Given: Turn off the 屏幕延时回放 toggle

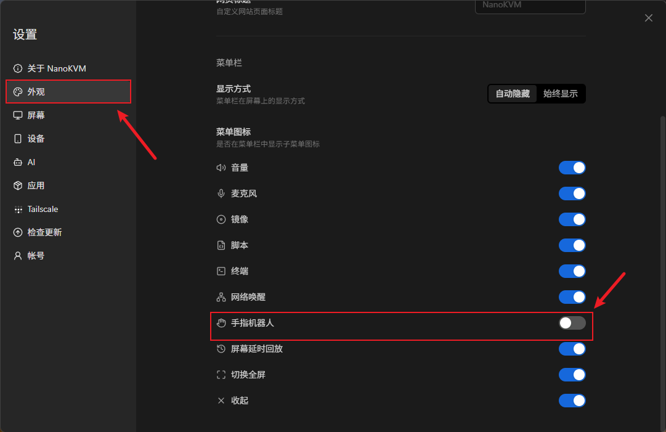Looking at the screenshot, I should [x=572, y=349].
